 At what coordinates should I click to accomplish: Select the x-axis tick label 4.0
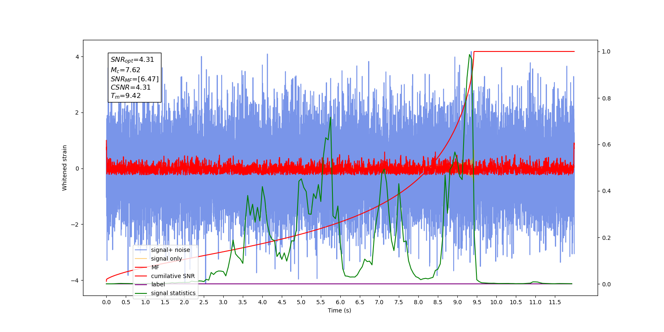click(262, 302)
